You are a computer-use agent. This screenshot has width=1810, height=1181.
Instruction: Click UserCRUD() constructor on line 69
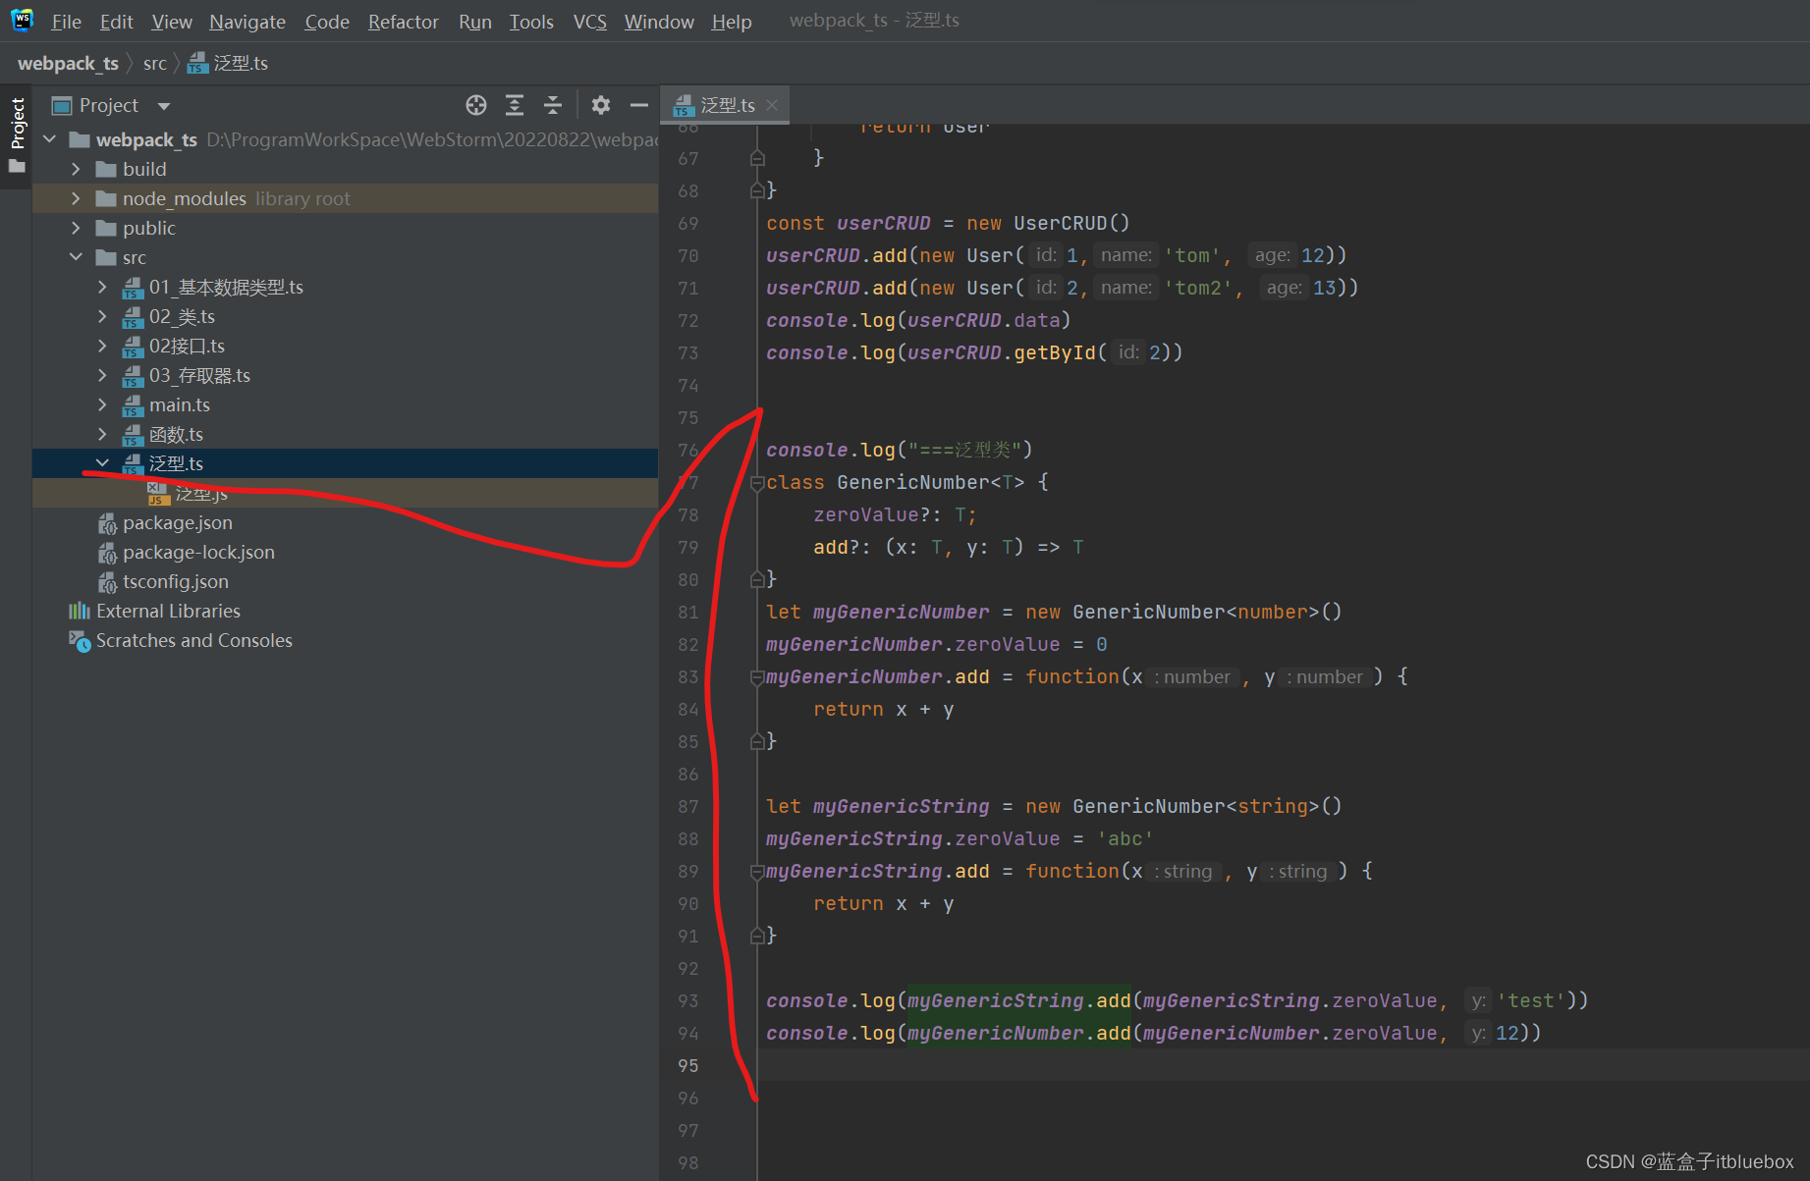[x=1071, y=223]
